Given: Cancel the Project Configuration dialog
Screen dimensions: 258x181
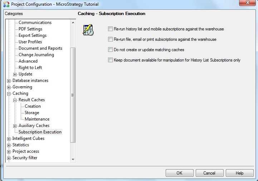Looking at the screenshot, I should click(x=209, y=173).
